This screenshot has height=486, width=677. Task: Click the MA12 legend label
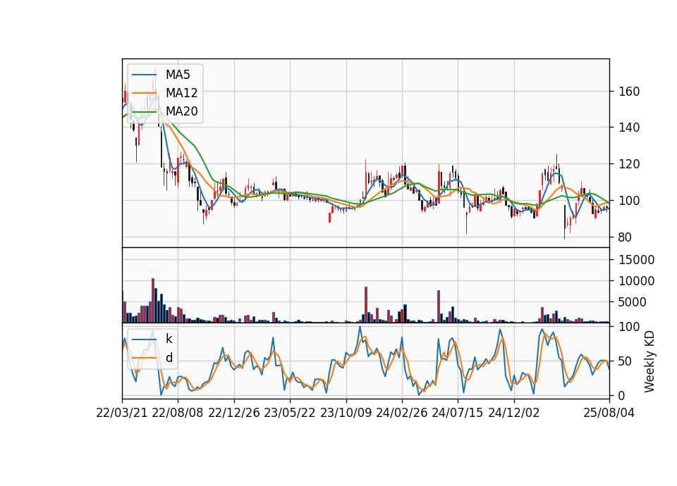pyautogui.click(x=181, y=93)
